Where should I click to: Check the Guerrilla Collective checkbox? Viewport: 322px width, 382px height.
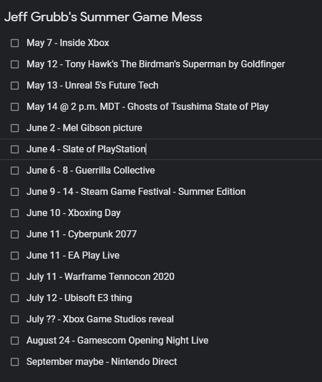pyautogui.click(x=15, y=171)
